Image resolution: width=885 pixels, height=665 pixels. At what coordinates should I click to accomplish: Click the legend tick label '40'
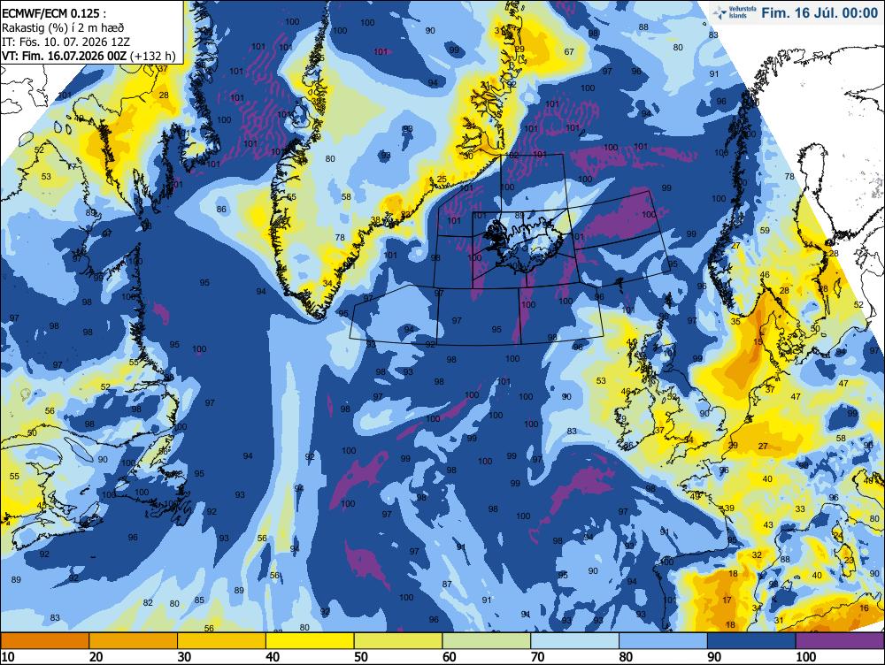[273, 657]
